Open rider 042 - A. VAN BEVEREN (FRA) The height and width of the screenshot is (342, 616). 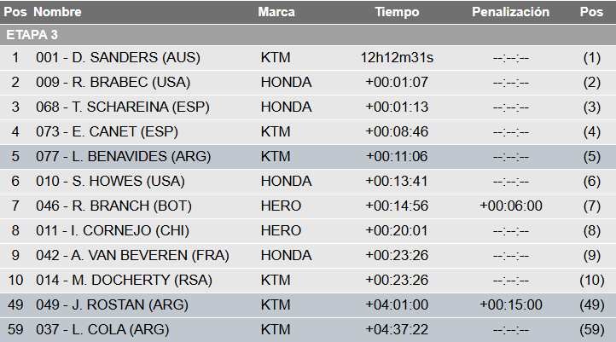point(132,256)
